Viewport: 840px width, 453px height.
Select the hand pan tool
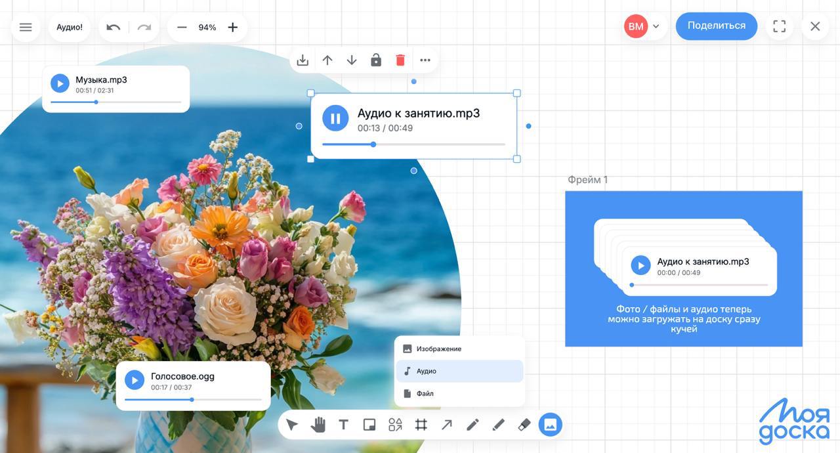318,425
